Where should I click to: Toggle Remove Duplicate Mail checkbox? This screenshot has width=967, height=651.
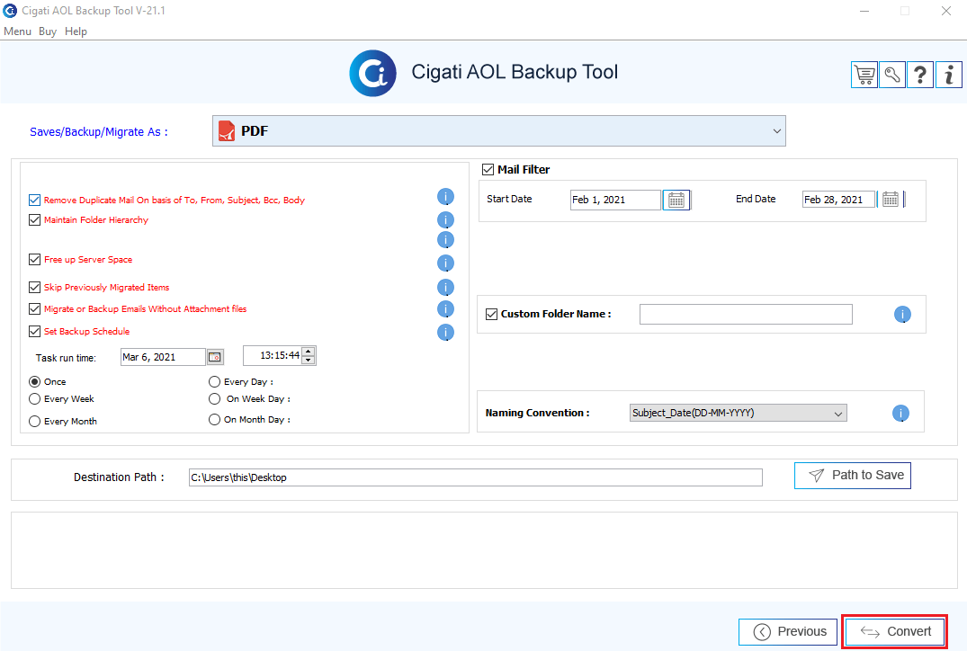[34, 200]
